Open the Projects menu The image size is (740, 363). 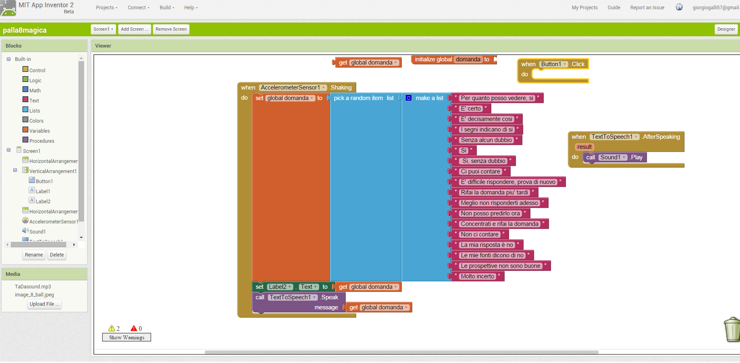click(106, 8)
